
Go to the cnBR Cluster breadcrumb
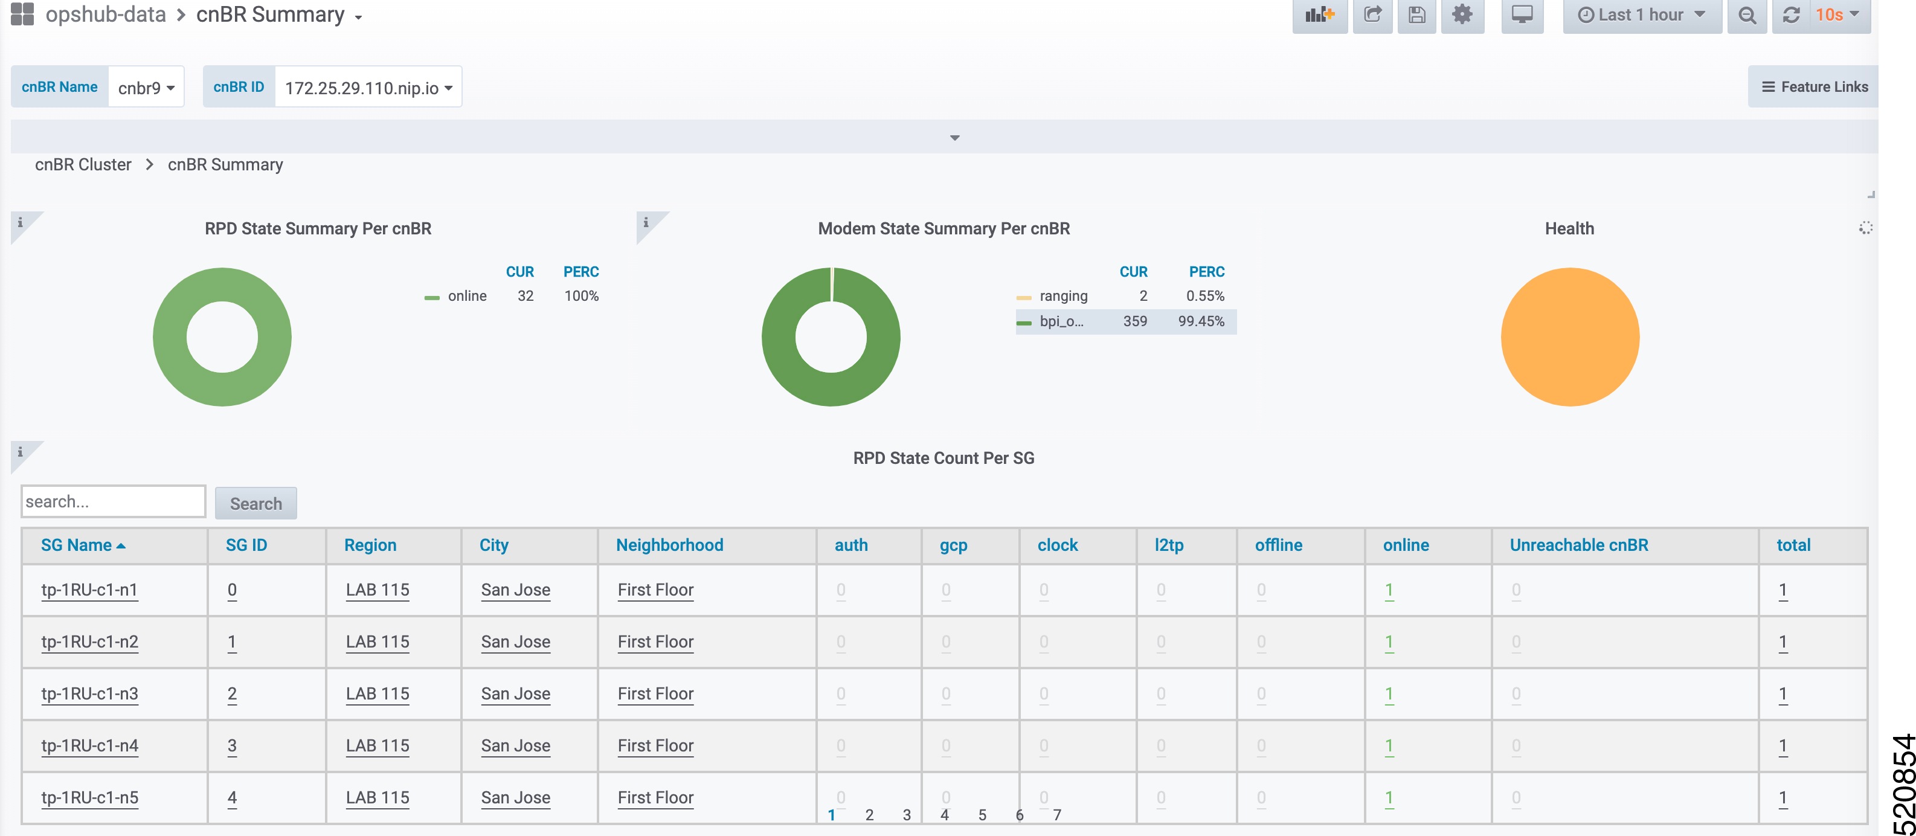pos(83,164)
